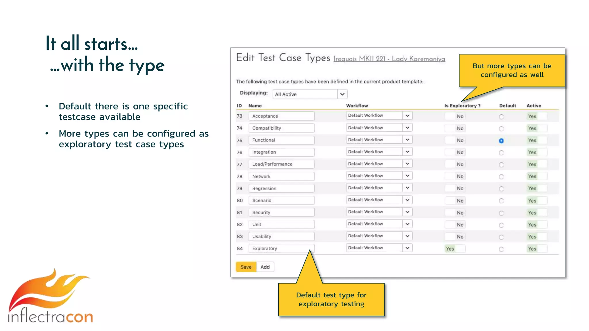Click the Load/Performance name field
This screenshot has height=331, width=589.
282,164
